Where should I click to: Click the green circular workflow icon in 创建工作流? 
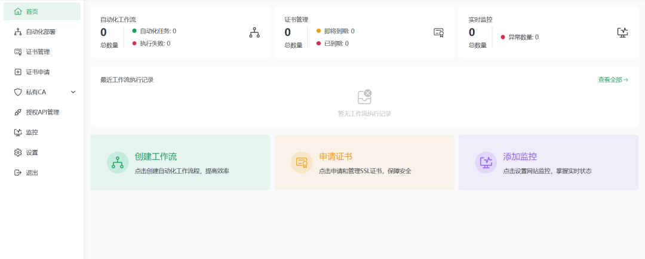118,162
